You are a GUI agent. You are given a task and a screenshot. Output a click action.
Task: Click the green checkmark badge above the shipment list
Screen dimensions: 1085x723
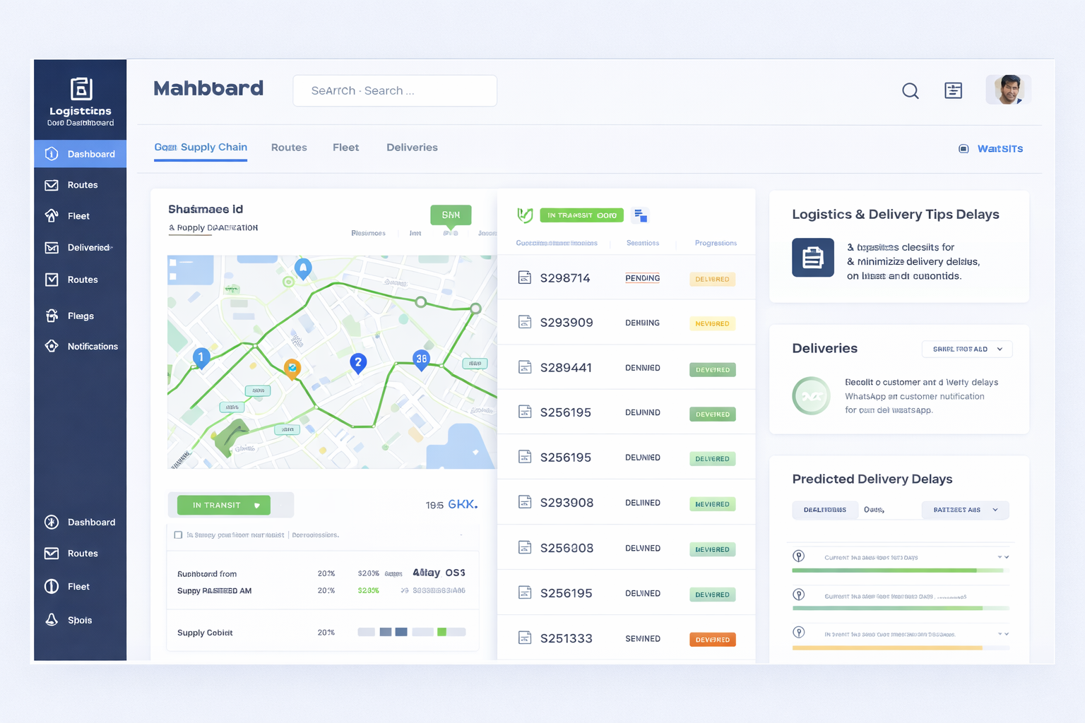click(x=525, y=215)
